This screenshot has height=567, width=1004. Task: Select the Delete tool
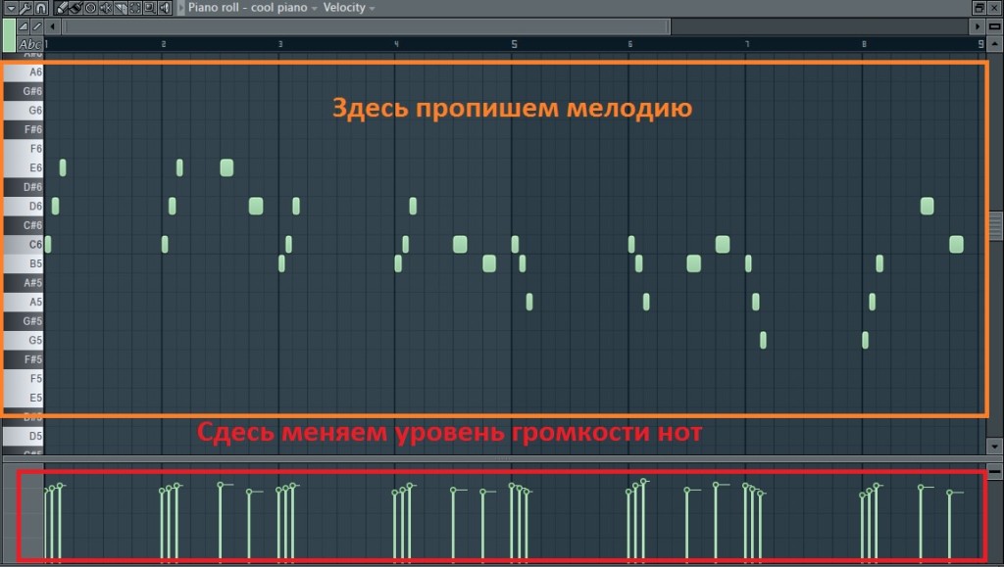pyautogui.click(x=90, y=7)
